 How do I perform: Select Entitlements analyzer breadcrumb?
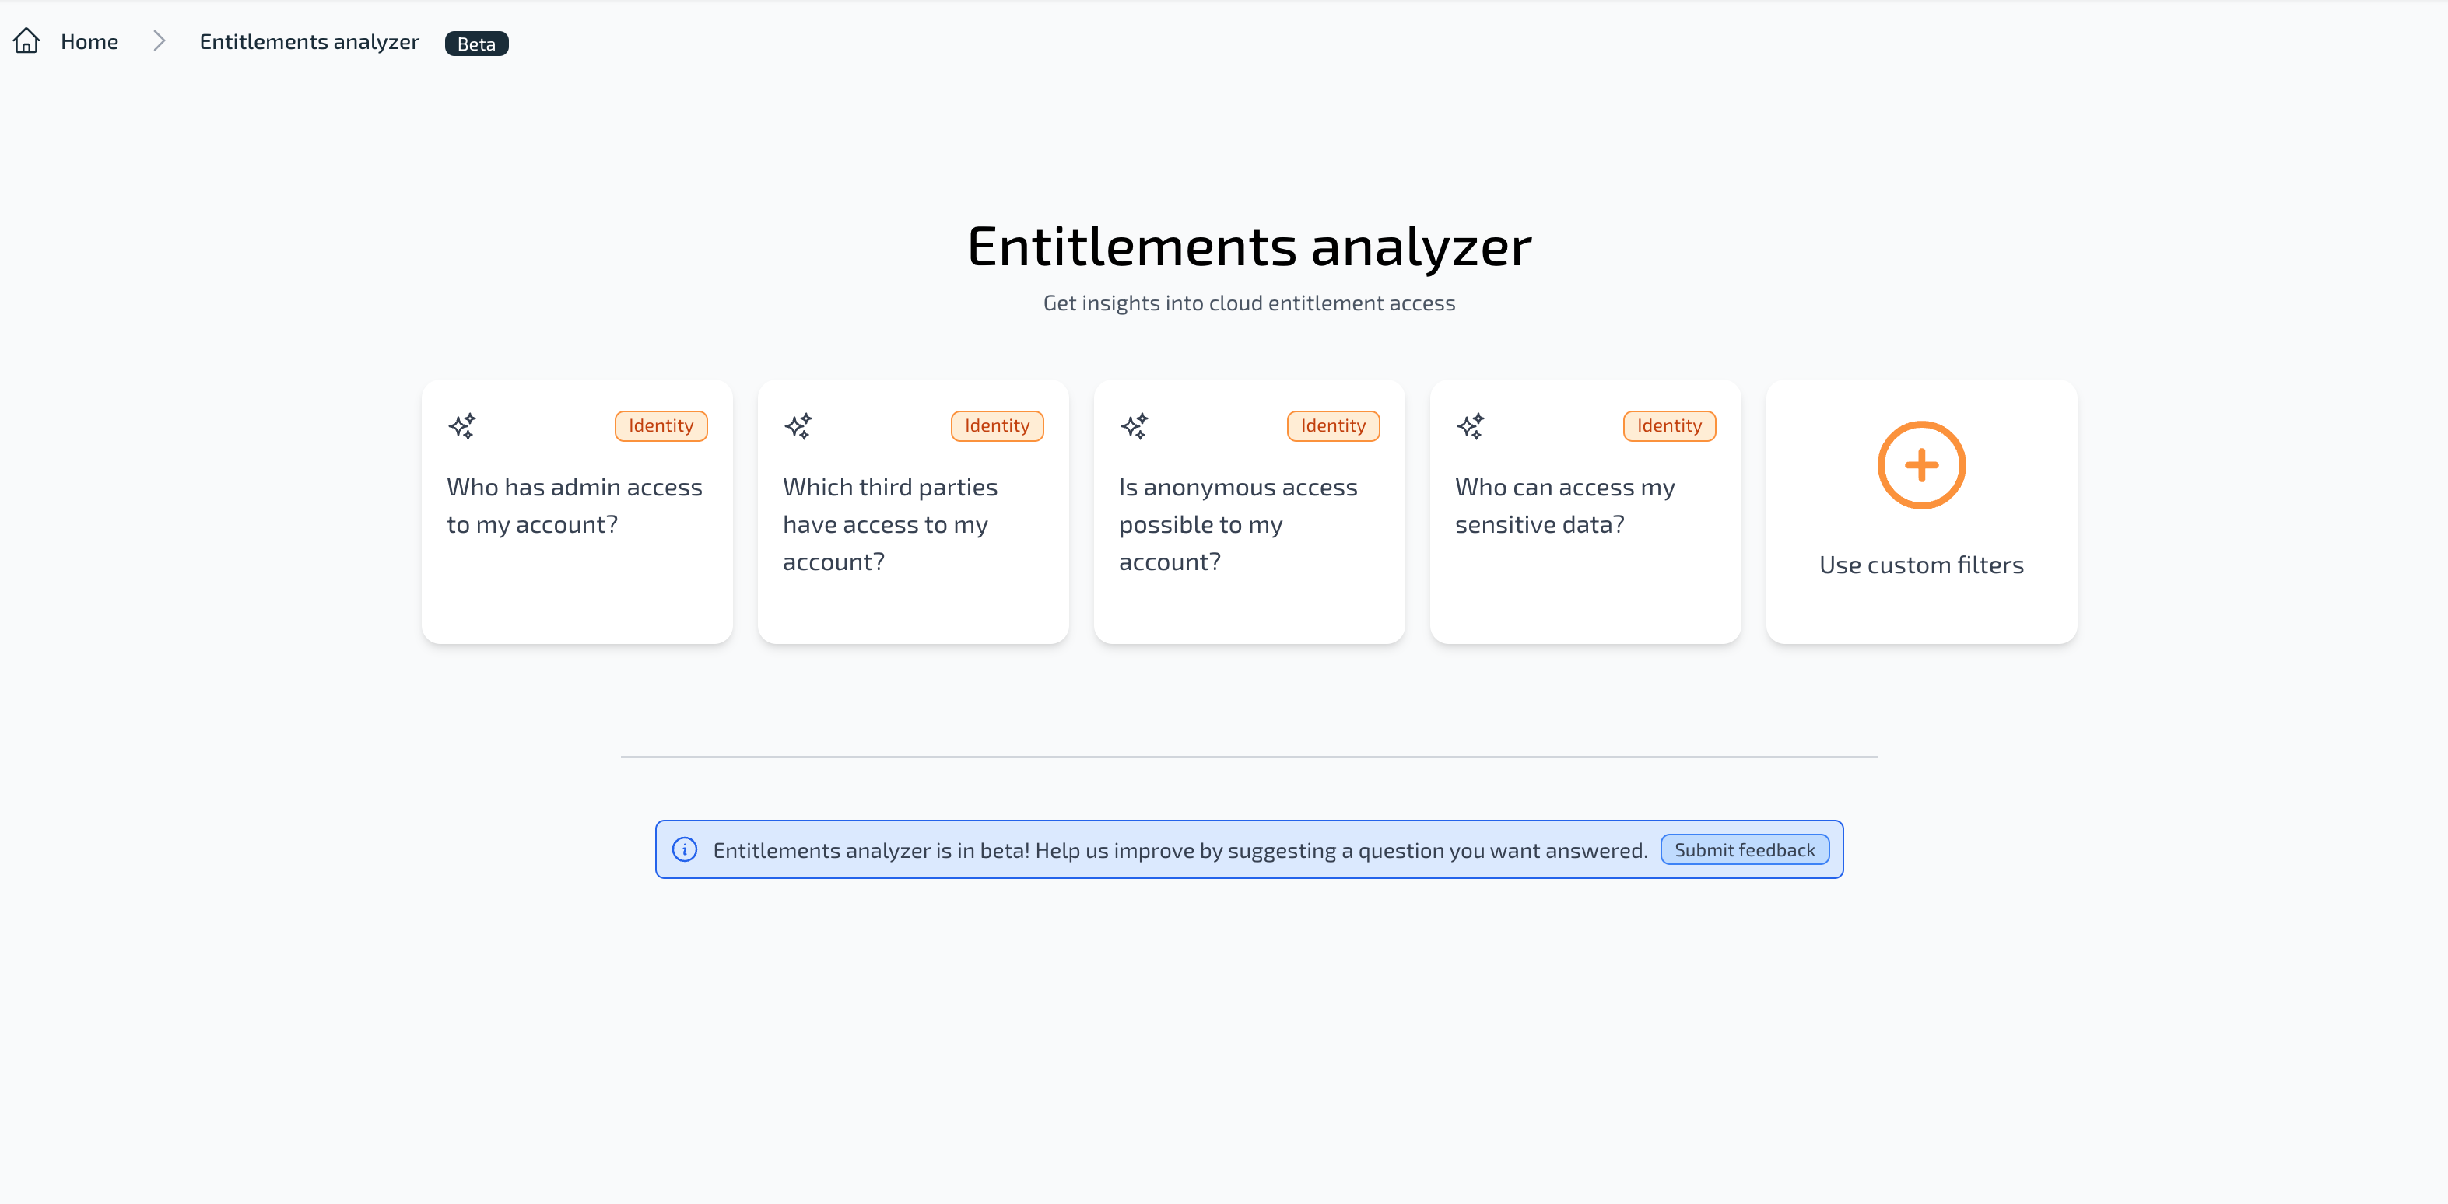309,42
